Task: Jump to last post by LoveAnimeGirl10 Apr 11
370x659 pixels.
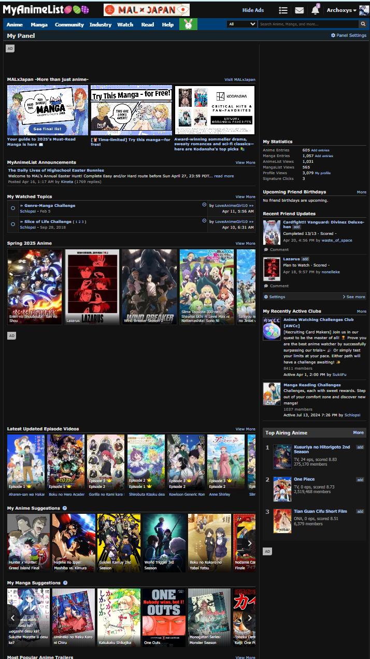Action: [251, 206]
